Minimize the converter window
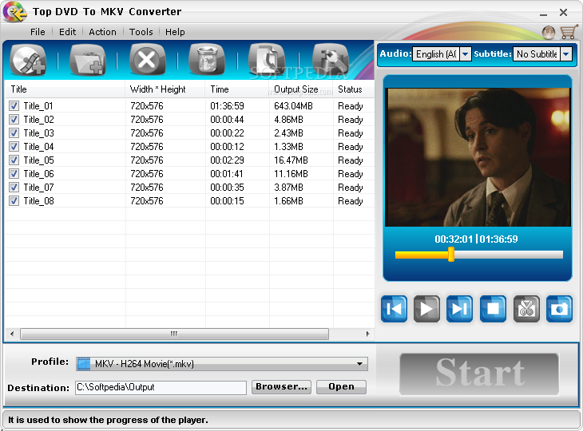This screenshot has width=583, height=431. [543, 14]
